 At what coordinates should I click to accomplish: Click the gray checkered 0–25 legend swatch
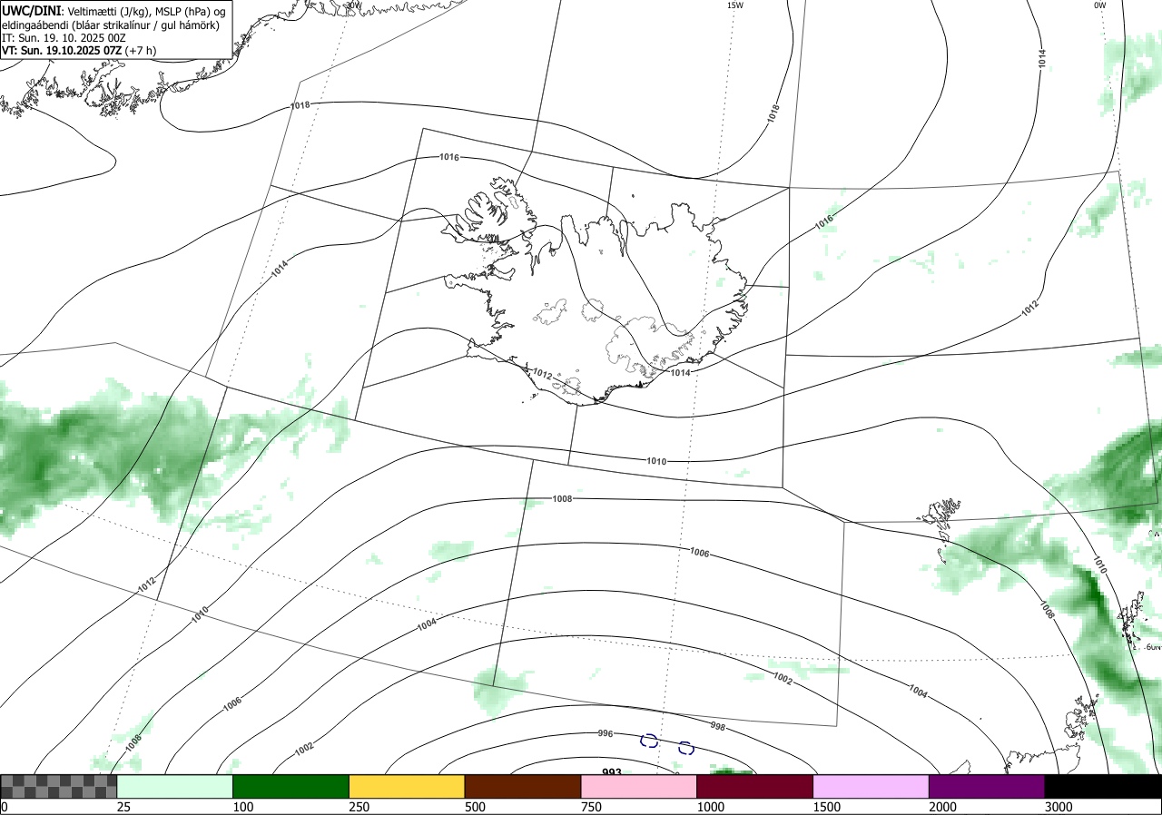pyautogui.click(x=58, y=786)
